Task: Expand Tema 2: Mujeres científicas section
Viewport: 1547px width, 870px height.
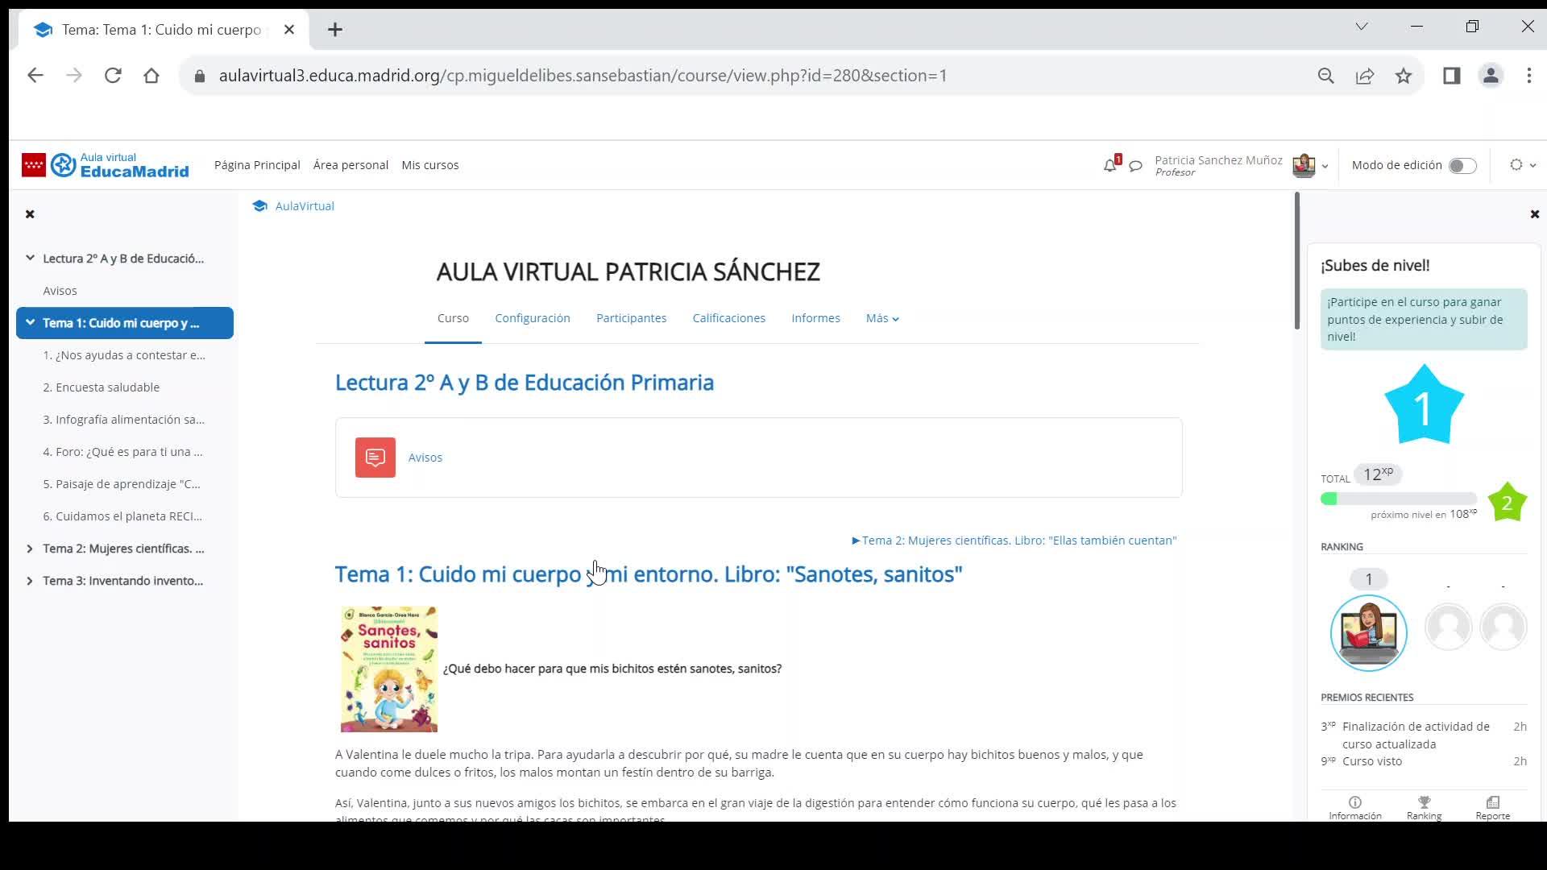Action: (30, 549)
